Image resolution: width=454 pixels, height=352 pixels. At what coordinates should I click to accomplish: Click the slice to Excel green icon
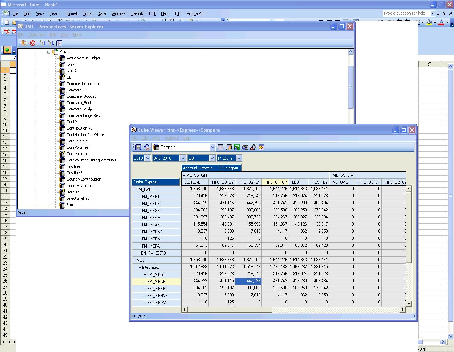237,147
